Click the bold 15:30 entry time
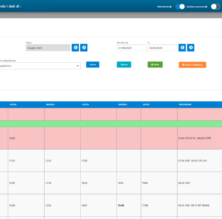222x219 pixels. point(121,205)
